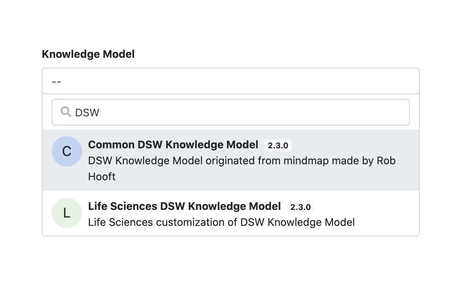Click the search icon inside the filter field
Screen dimensions: 460x289
tap(66, 112)
